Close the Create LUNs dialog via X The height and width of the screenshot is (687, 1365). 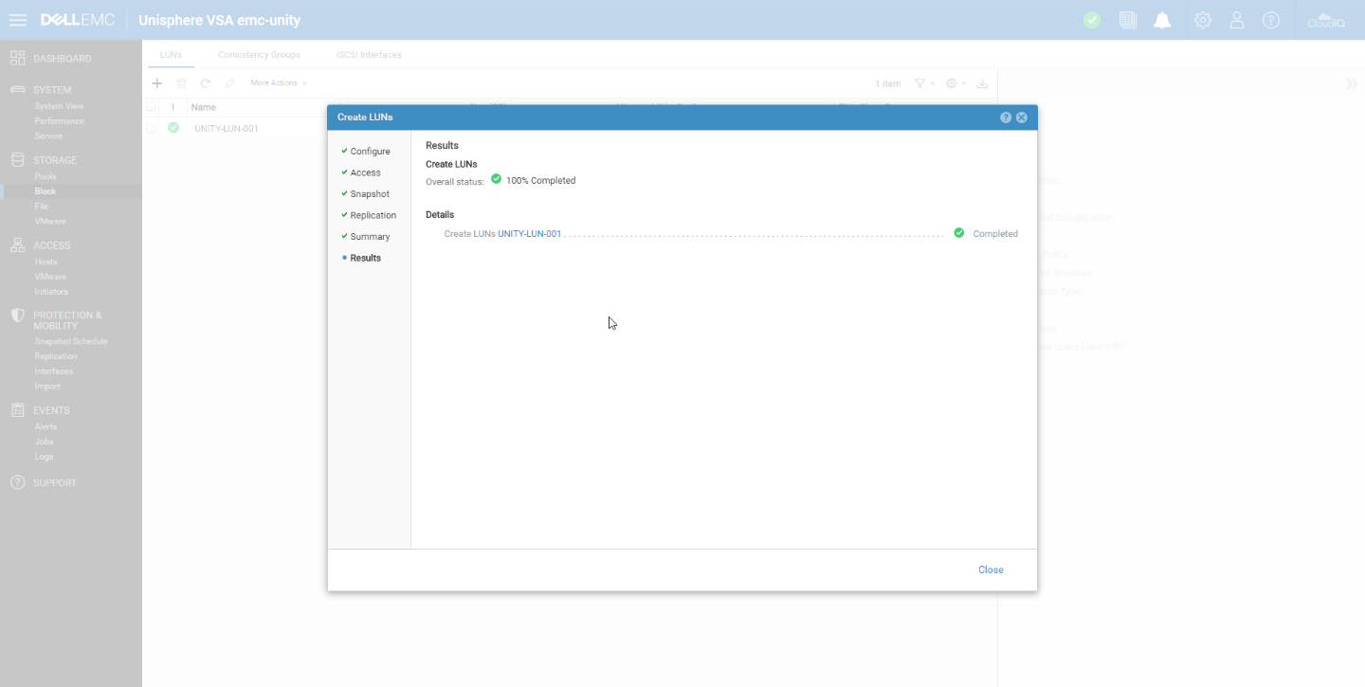1022,118
